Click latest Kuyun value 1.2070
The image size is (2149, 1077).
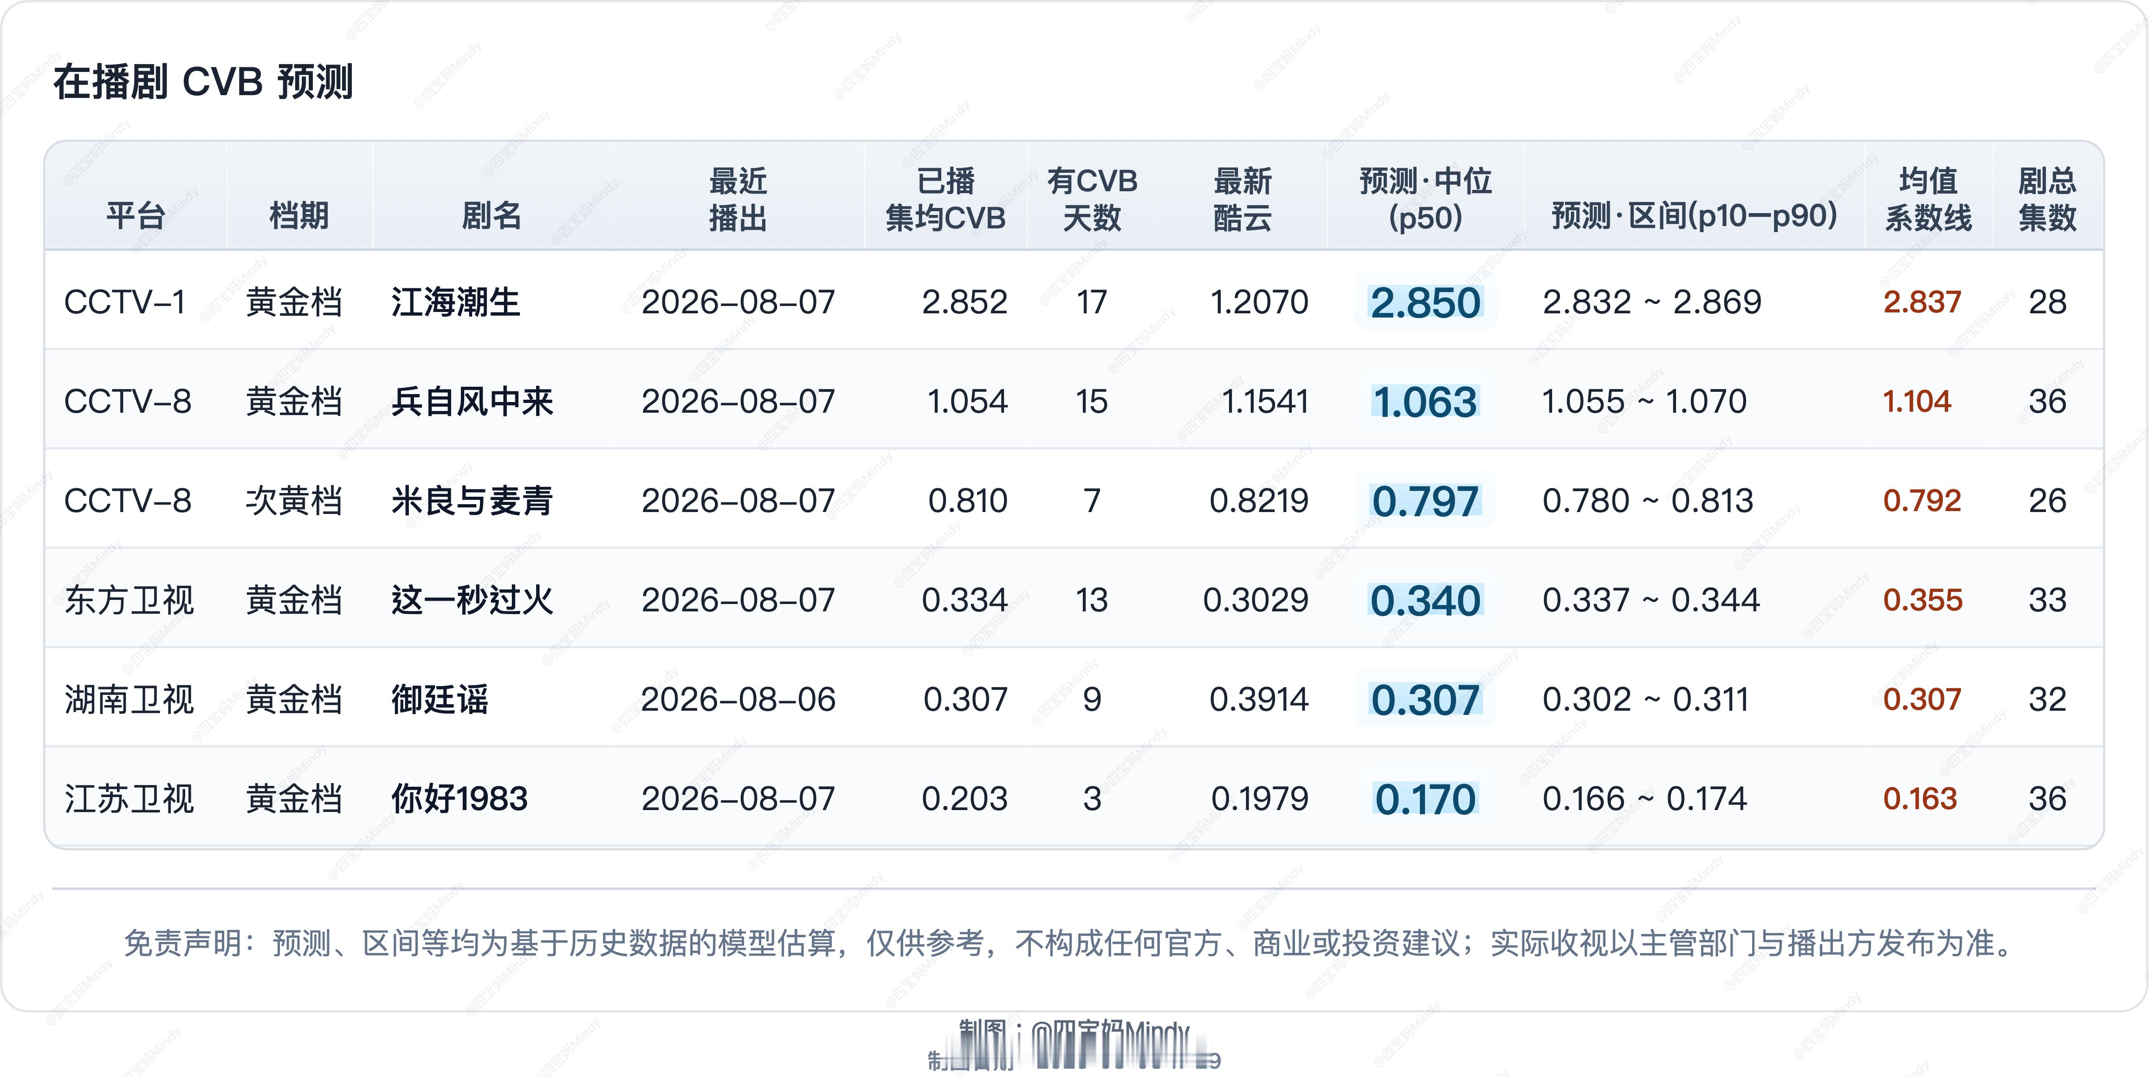coord(1259,302)
